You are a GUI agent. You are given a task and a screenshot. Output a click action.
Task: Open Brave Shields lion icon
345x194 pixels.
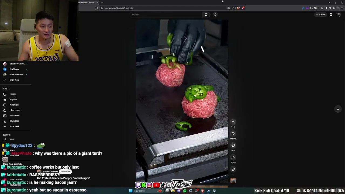[238, 8]
